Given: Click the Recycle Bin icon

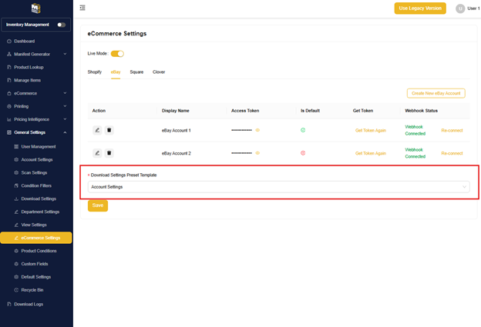Looking at the screenshot, I should 16,290.
